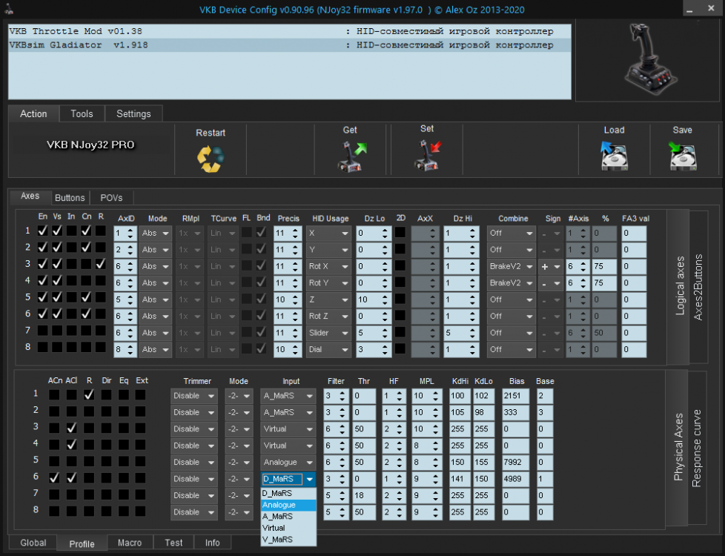Open the Macro bottom tab
The image size is (725, 556).
[x=130, y=543]
